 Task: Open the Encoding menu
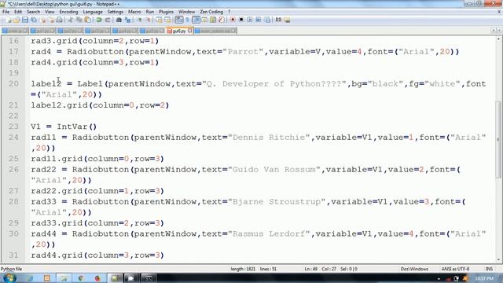tap(68, 12)
